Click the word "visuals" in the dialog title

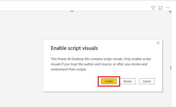90,48
